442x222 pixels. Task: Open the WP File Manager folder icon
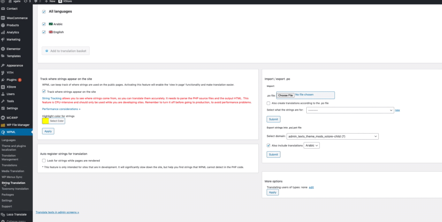(x=3, y=125)
